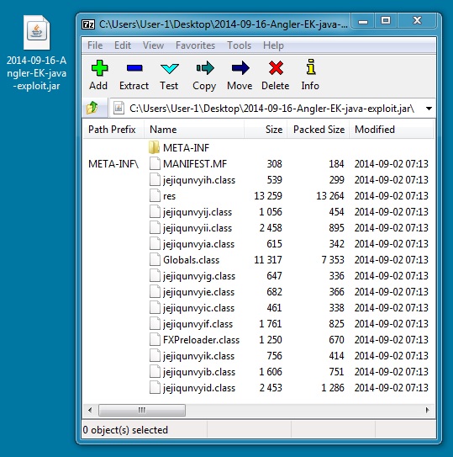The height and width of the screenshot is (457, 453).
Task: Select the jar file on the desktop
Action: click(37, 53)
